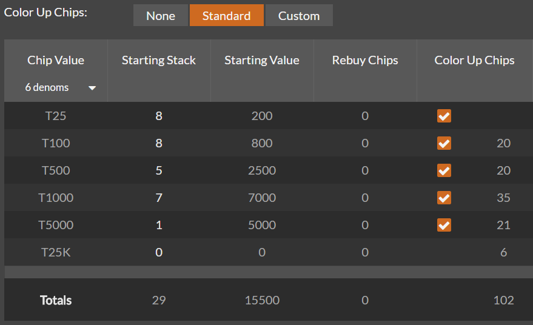Edit the T500 starting stack value 5
533x325 pixels.
[x=159, y=170]
